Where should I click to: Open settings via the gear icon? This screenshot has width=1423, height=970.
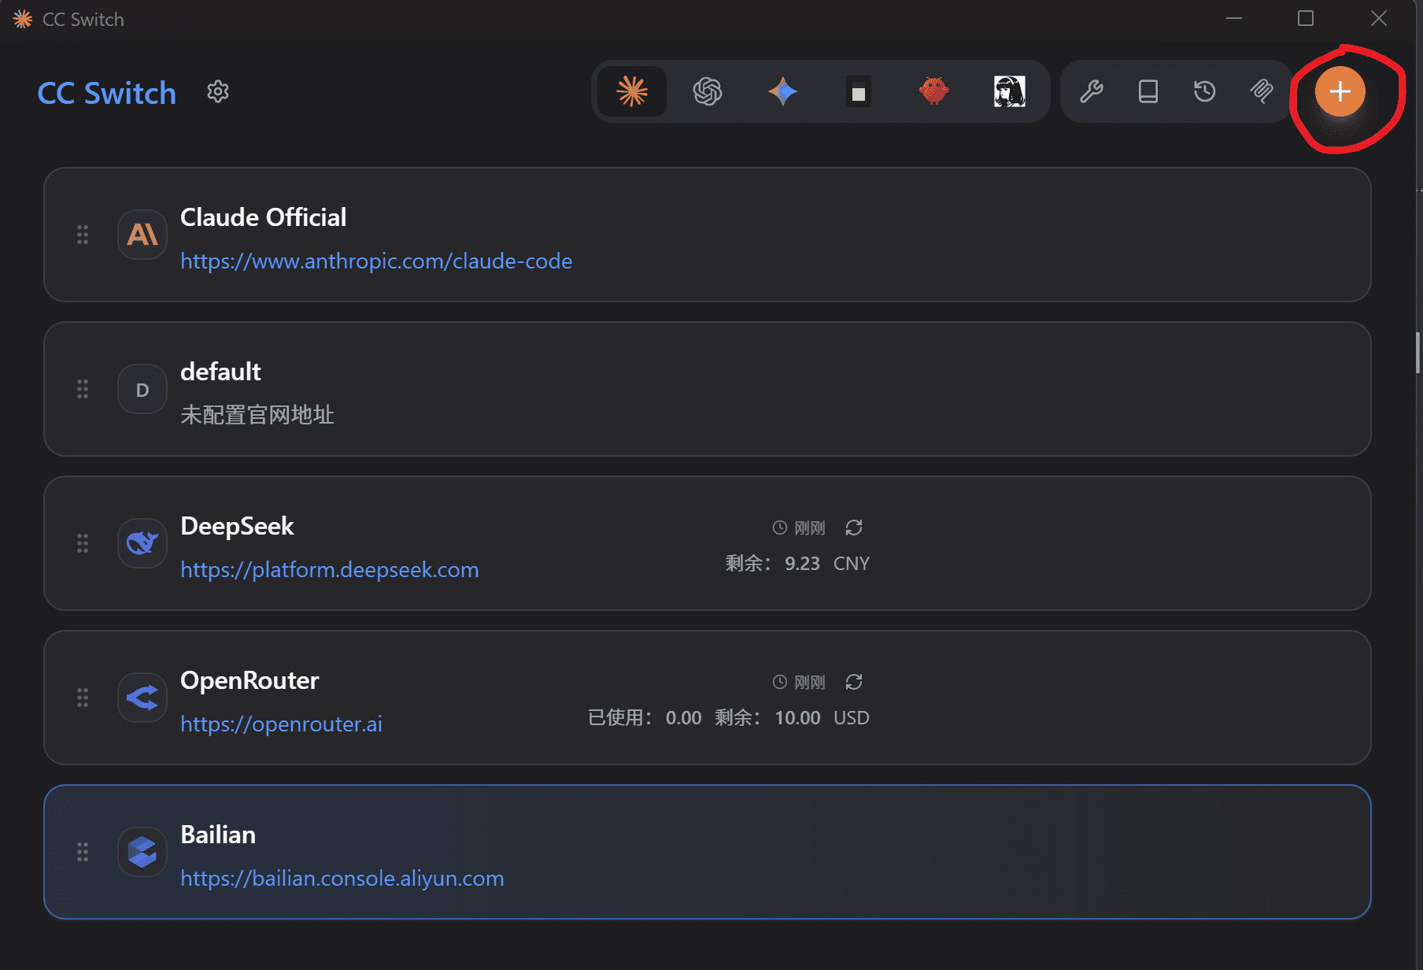pos(218,92)
